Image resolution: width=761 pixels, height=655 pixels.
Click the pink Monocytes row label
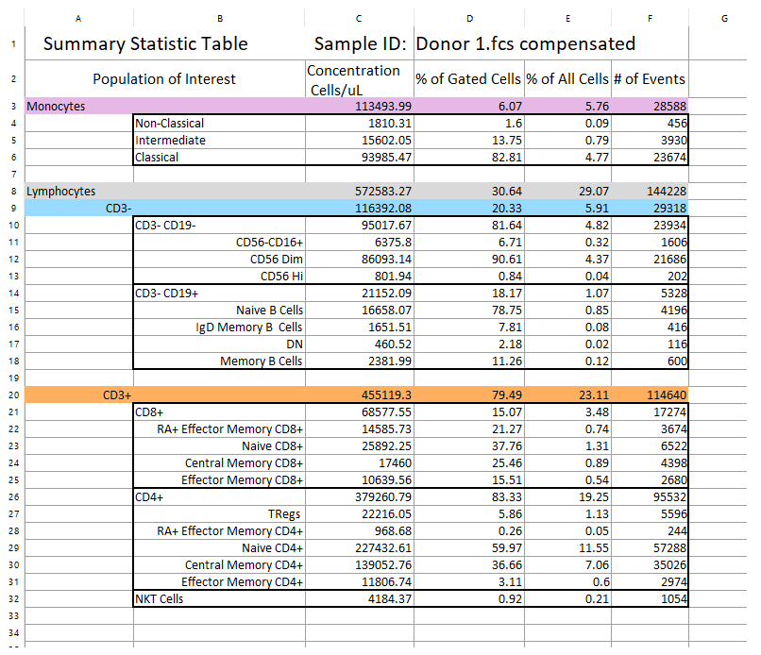57,106
